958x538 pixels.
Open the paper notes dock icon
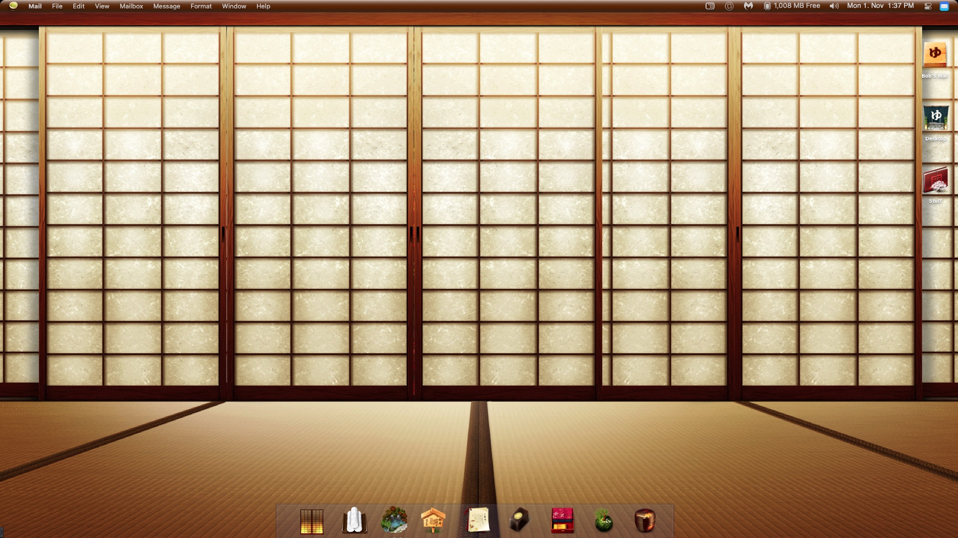(478, 521)
